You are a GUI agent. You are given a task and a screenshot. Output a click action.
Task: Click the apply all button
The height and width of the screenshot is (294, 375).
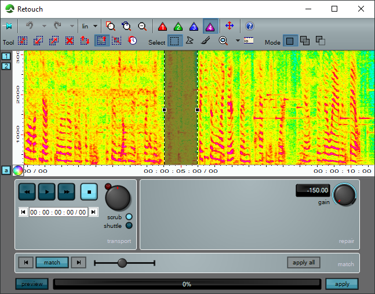click(x=304, y=263)
